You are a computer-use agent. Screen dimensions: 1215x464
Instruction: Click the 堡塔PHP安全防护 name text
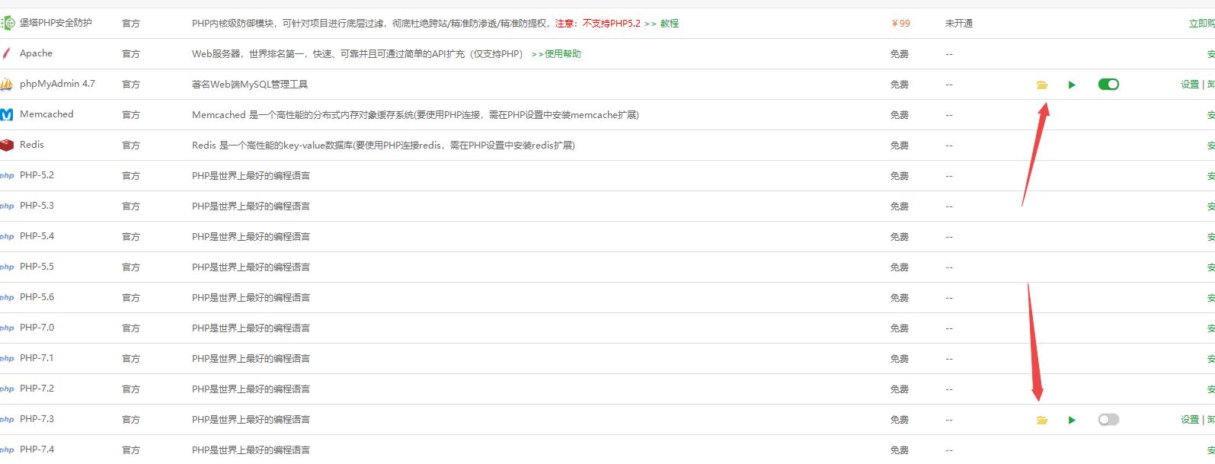click(x=56, y=23)
